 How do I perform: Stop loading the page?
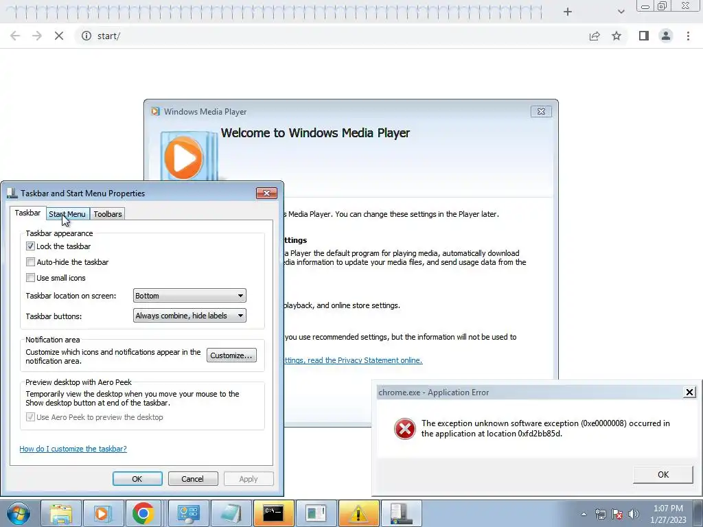[59, 36]
